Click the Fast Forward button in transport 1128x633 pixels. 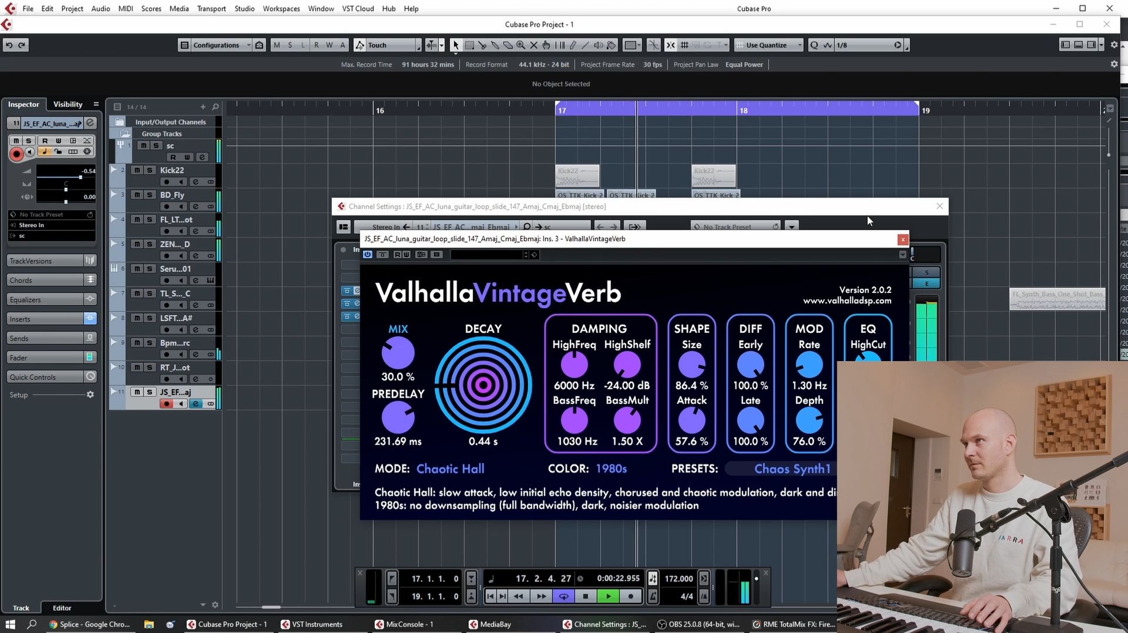(541, 597)
